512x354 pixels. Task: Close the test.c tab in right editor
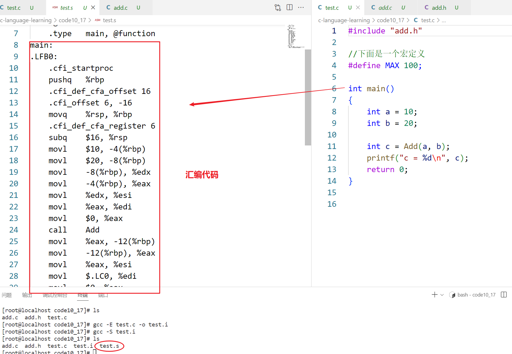[x=358, y=7]
